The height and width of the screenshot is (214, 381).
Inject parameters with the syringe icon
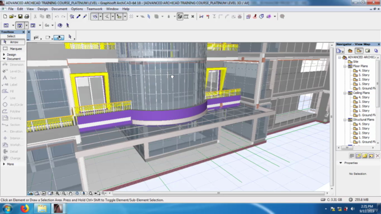[x=85, y=17]
